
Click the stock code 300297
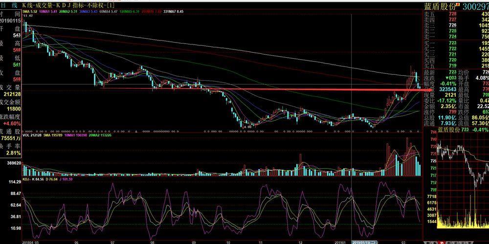(x=475, y=6)
